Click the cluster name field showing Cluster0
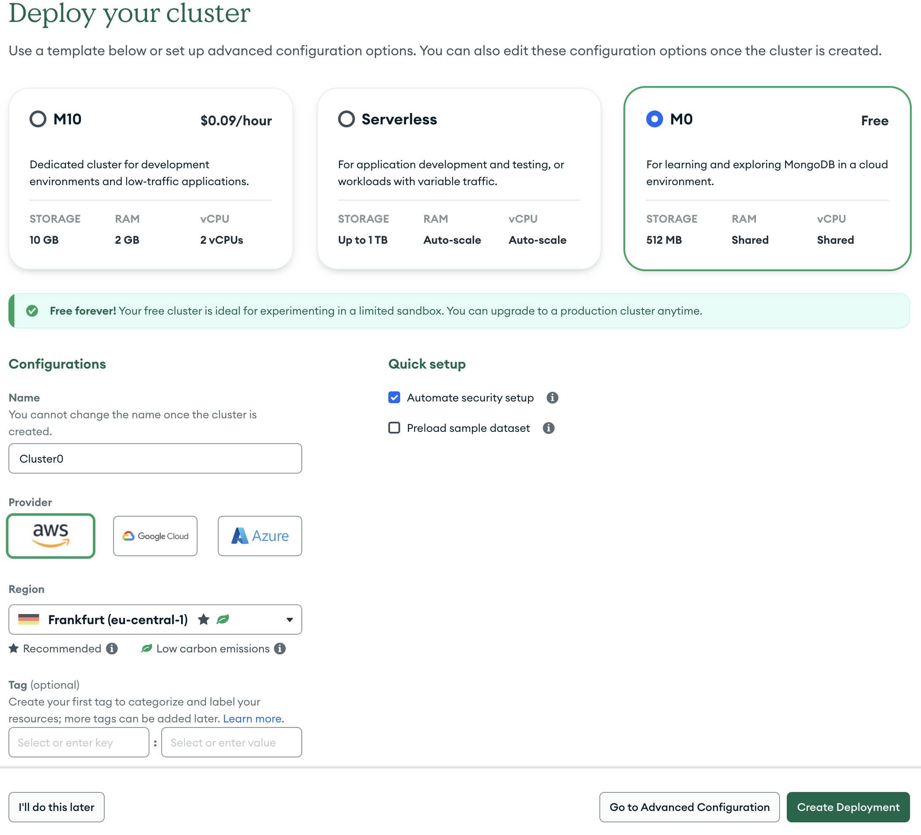The image size is (921, 835). pos(155,458)
